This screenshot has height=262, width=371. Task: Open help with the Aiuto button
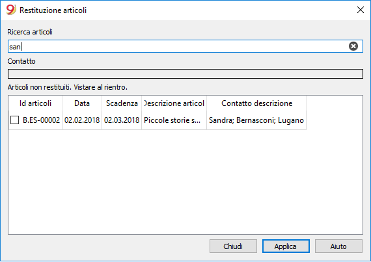(338, 246)
